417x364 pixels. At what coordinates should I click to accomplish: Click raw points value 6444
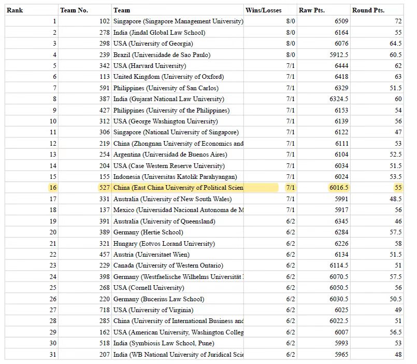pos(341,66)
